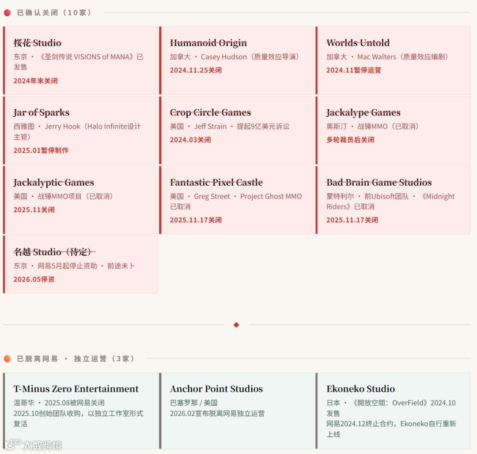Image resolution: width=477 pixels, height=454 pixels.
Task: Select the Fantastic Pixel Castle card title
Action: [x=216, y=183]
